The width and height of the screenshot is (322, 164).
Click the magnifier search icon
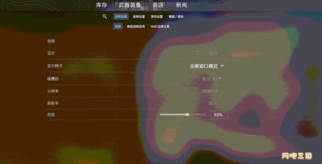[105, 17]
